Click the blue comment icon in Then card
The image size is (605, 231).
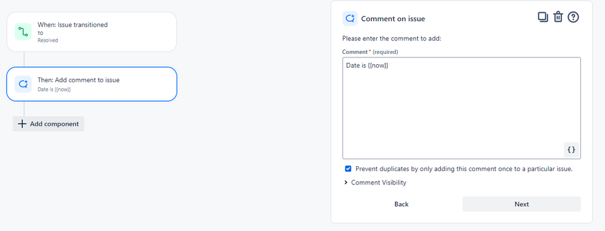point(23,84)
